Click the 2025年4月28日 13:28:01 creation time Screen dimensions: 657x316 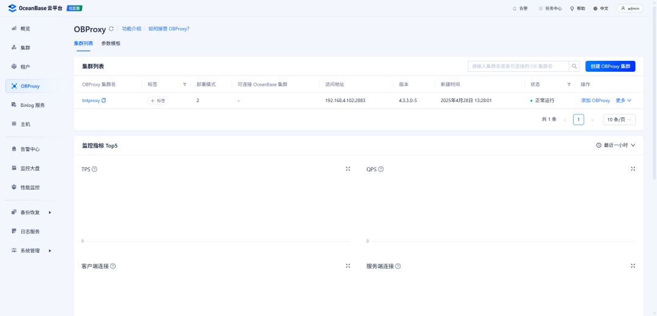(466, 100)
